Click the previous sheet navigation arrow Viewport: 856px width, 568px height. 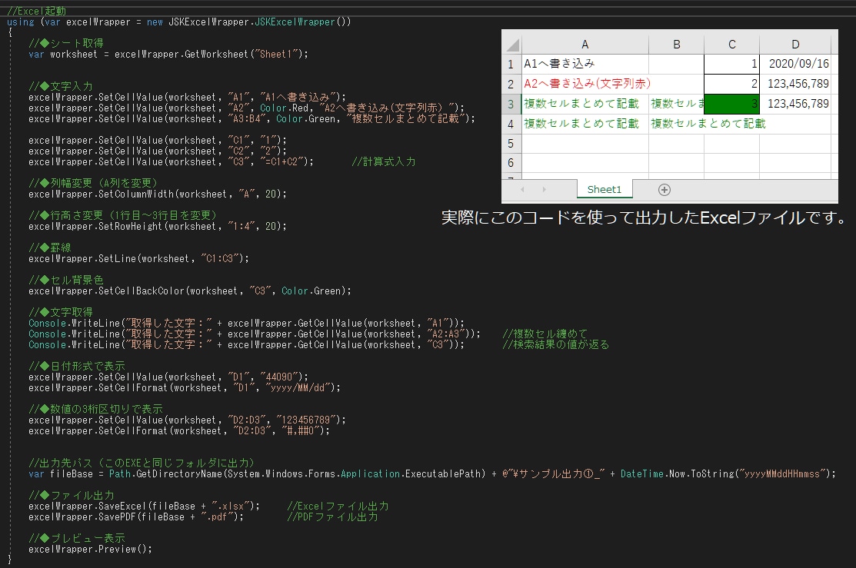522,189
